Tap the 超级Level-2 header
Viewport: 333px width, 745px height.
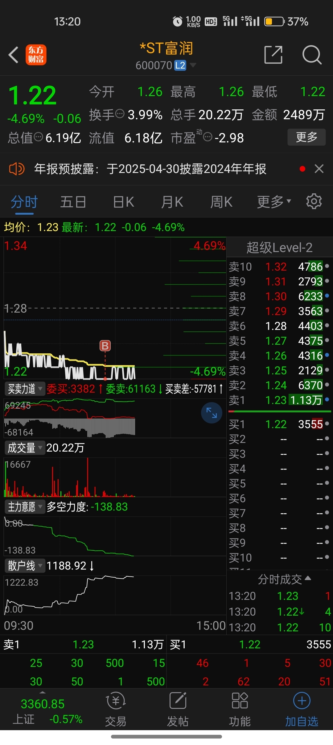click(x=279, y=248)
